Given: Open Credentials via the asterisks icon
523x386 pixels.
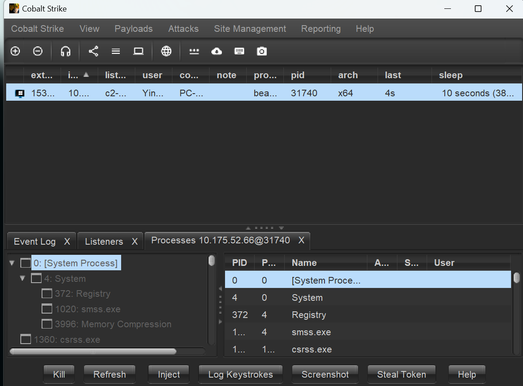Looking at the screenshot, I should [194, 51].
